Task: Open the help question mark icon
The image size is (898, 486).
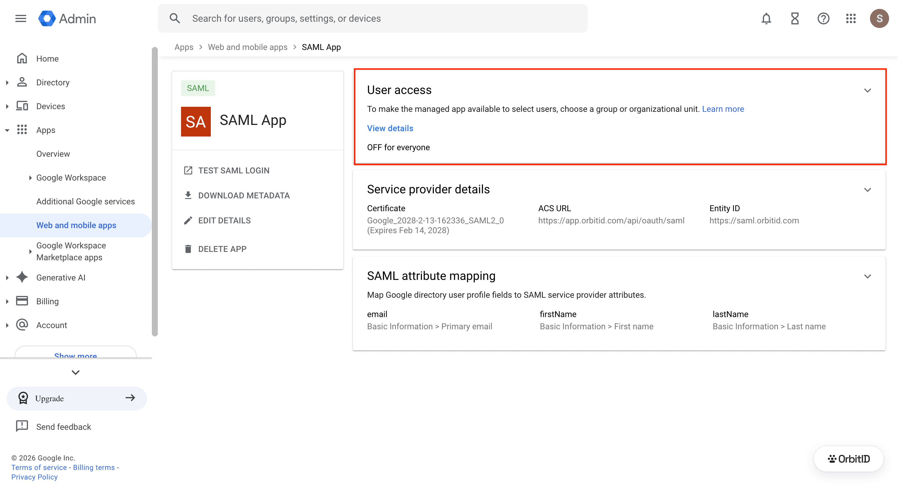Action: tap(823, 18)
